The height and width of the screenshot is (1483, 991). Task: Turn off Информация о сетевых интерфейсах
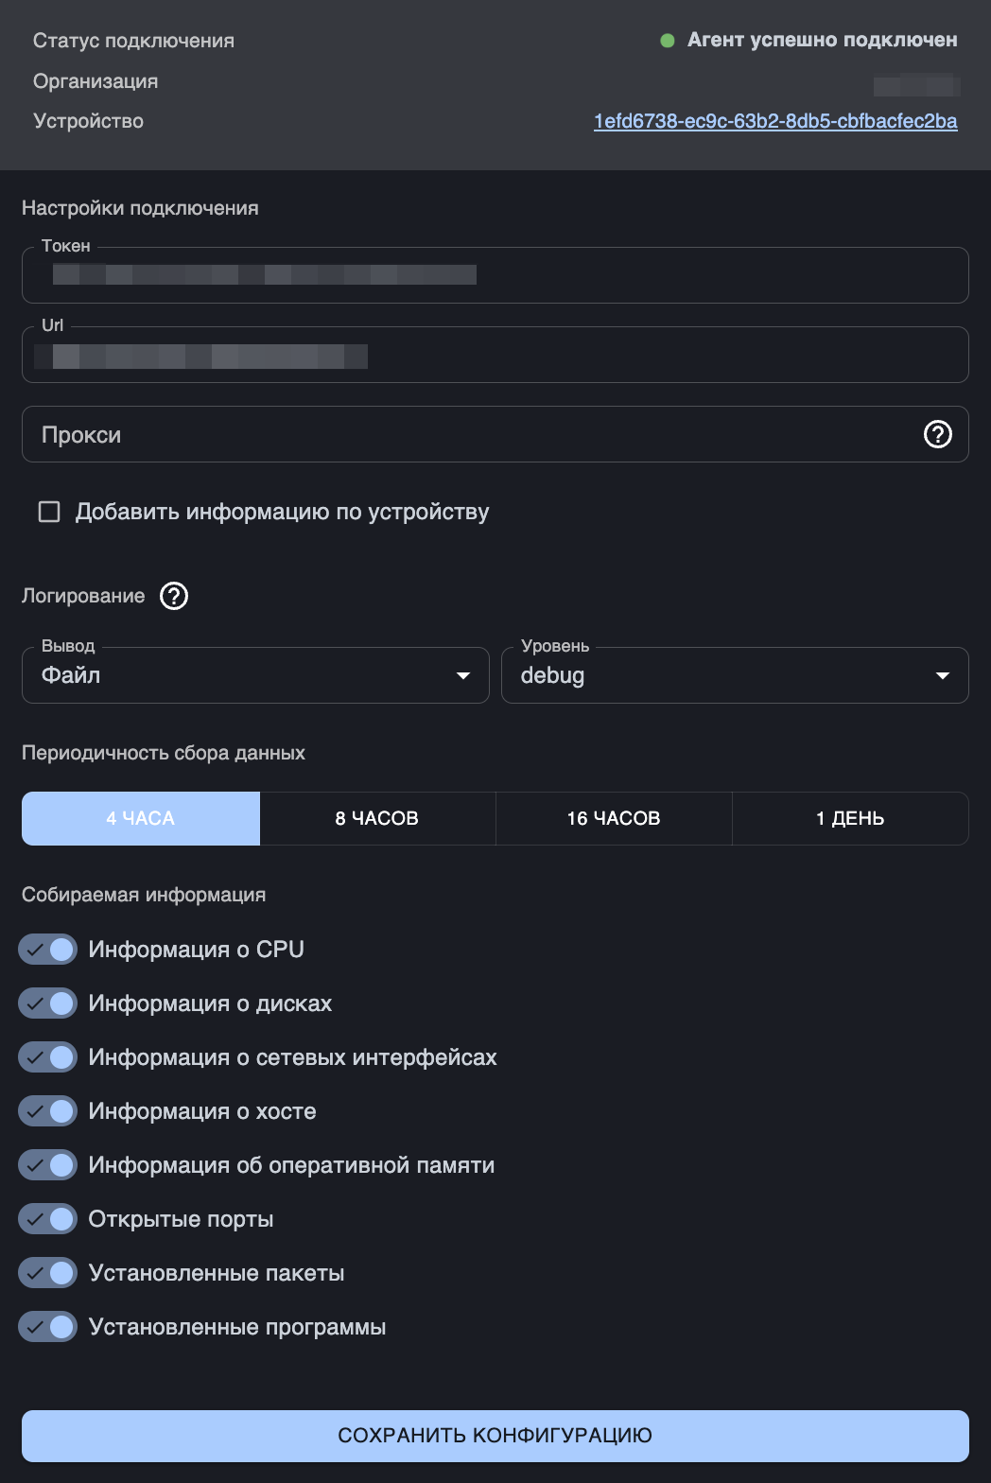tap(48, 1057)
